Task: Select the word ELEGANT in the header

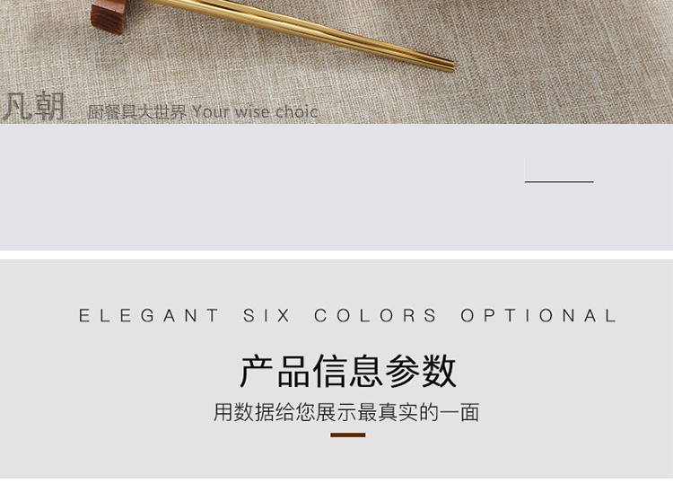Action: [148, 315]
